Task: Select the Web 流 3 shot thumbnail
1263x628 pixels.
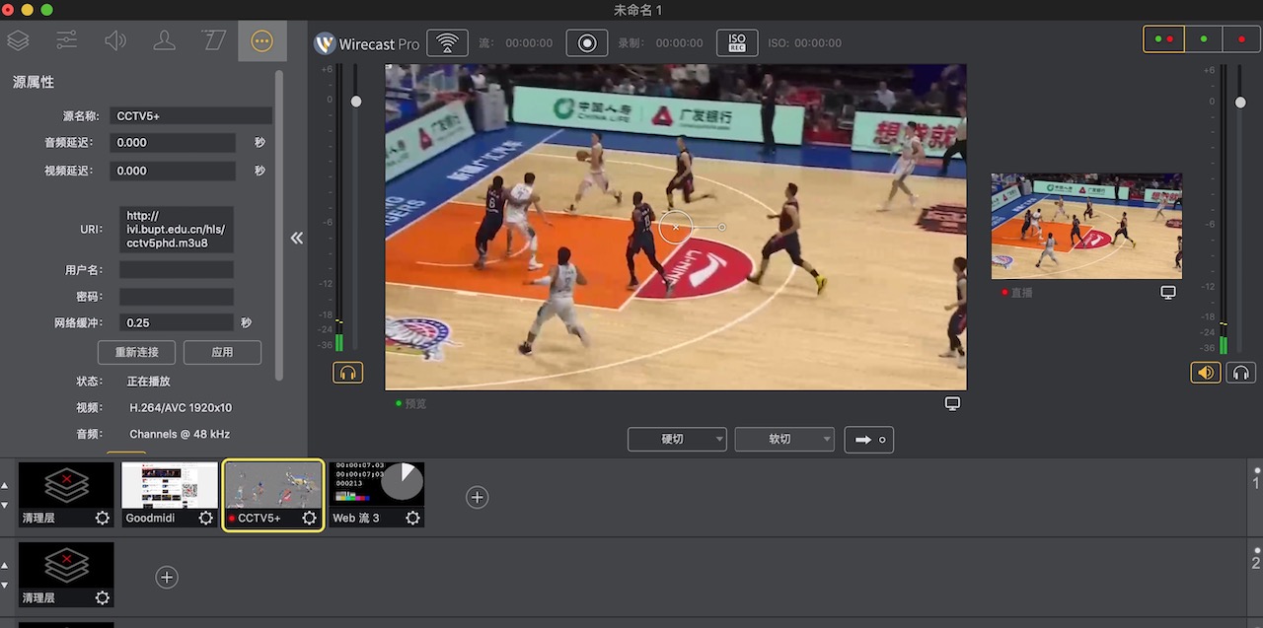Action: 376,495
